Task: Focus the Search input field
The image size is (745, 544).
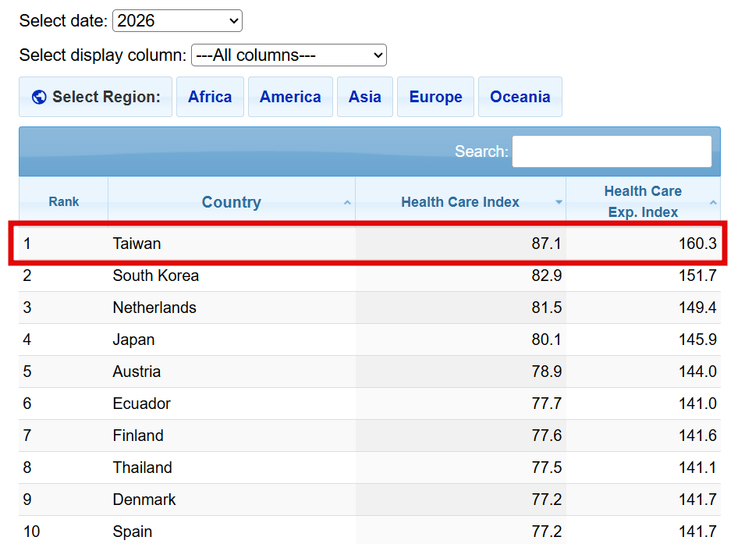Action: (612, 151)
